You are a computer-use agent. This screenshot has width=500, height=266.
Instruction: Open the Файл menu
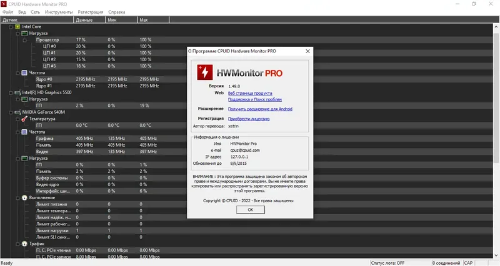[x=8, y=12]
